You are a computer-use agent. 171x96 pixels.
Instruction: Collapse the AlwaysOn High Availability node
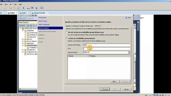pyautogui.click(x=23, y=46)
